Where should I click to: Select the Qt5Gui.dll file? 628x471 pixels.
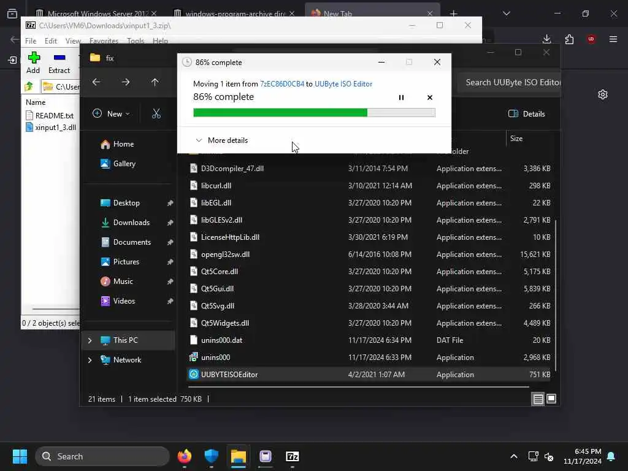(x=217, y=289)
